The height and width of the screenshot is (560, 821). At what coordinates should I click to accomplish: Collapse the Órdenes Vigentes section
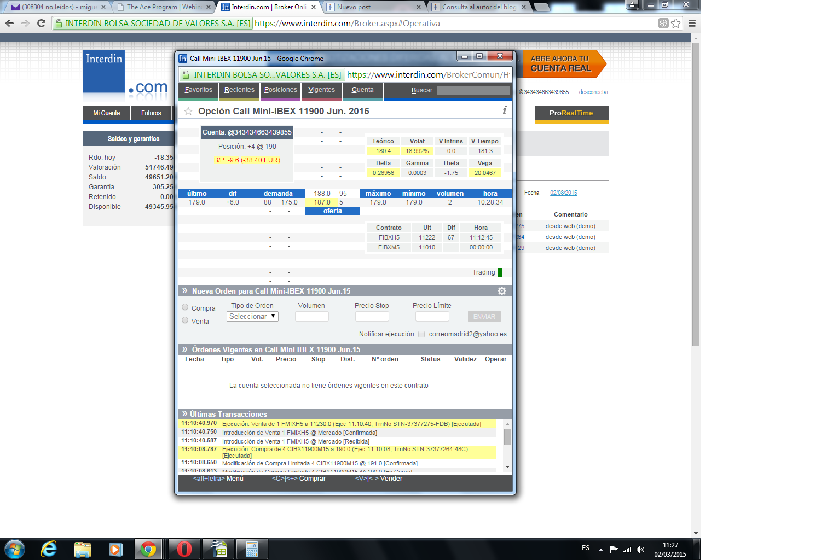click(x=185, y=349)
